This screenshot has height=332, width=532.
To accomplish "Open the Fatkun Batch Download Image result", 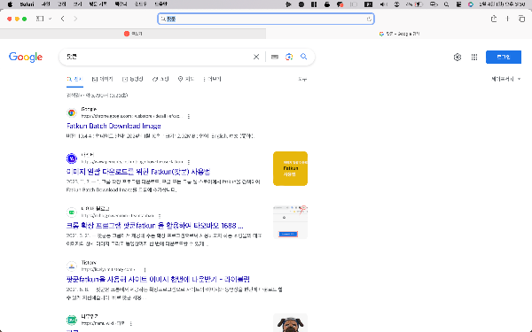I will [113, 126].
